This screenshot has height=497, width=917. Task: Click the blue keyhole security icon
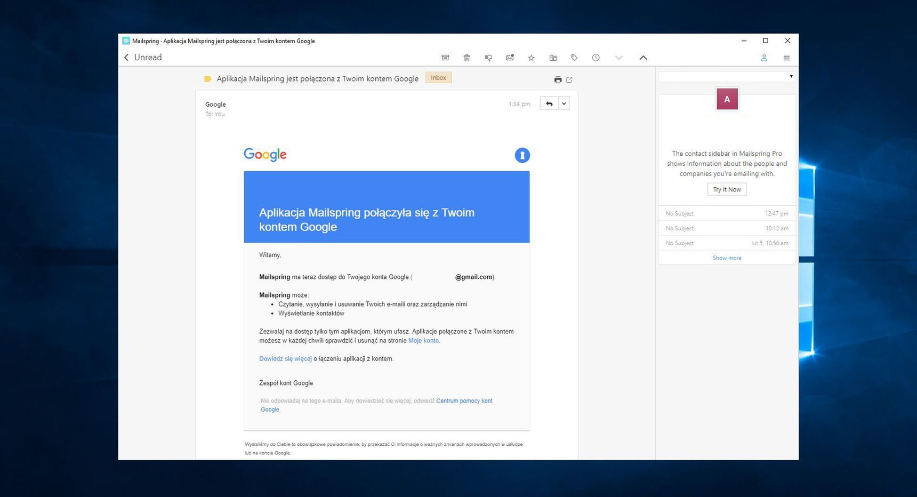(522, 155)
